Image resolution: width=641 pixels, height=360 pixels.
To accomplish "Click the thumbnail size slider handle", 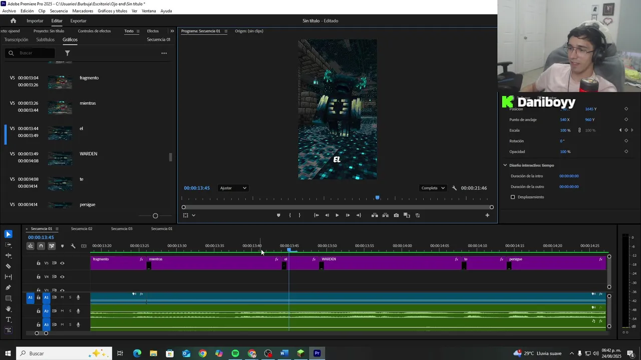I will [x=155, y=216].
